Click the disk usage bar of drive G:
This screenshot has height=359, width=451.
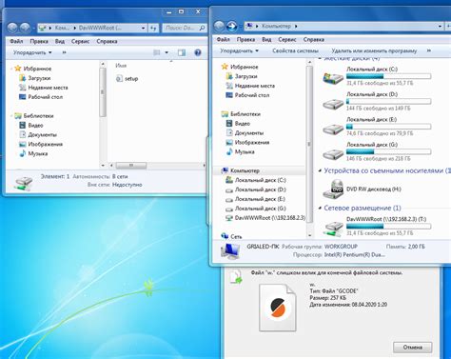(388, 151)
